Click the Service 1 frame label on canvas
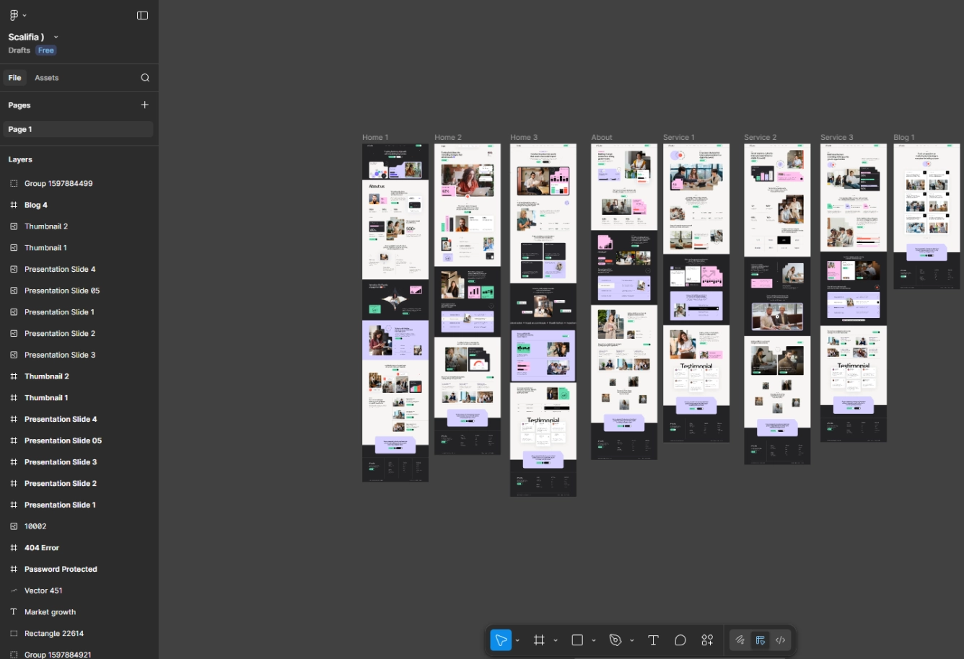Viewport: 964px width, 659px height. tap(679, 137)
